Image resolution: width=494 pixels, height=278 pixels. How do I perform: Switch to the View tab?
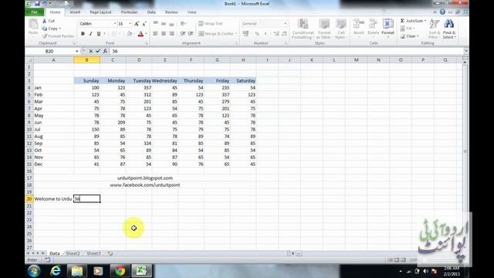191,12
